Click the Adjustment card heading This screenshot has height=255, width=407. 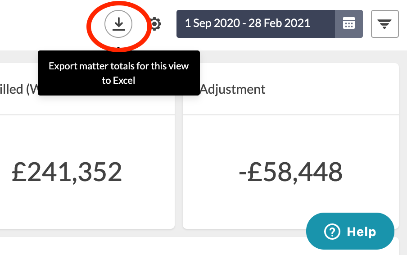tap(233, 89)
